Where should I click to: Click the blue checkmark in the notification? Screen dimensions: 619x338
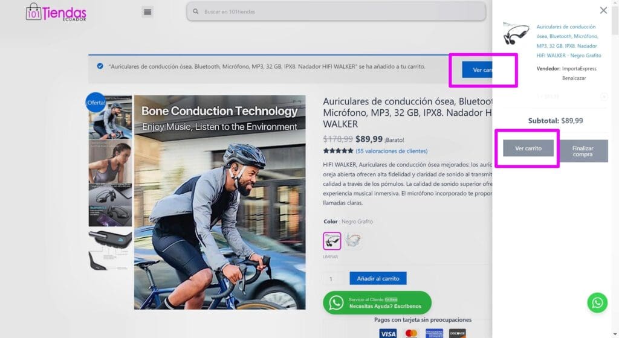click(100, 66)
